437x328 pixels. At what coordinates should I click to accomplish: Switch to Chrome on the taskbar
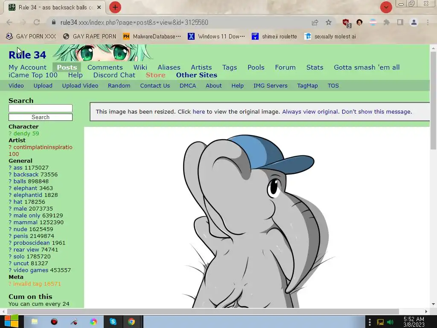(131, 322)
